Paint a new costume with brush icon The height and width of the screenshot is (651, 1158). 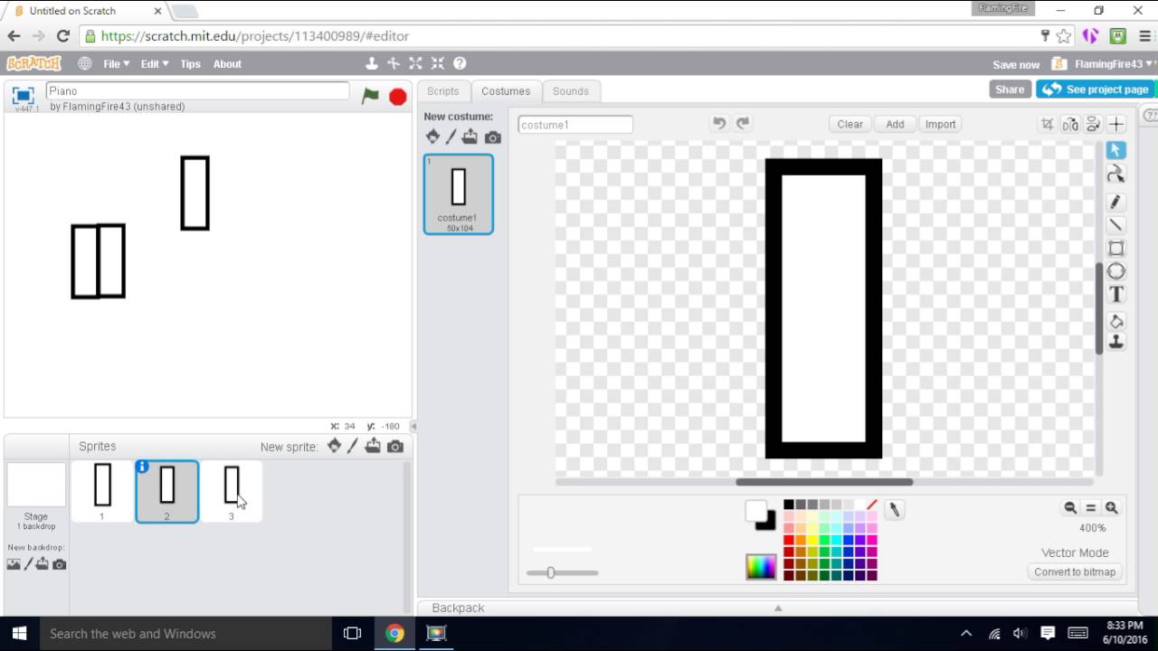(x=451, y=137)
